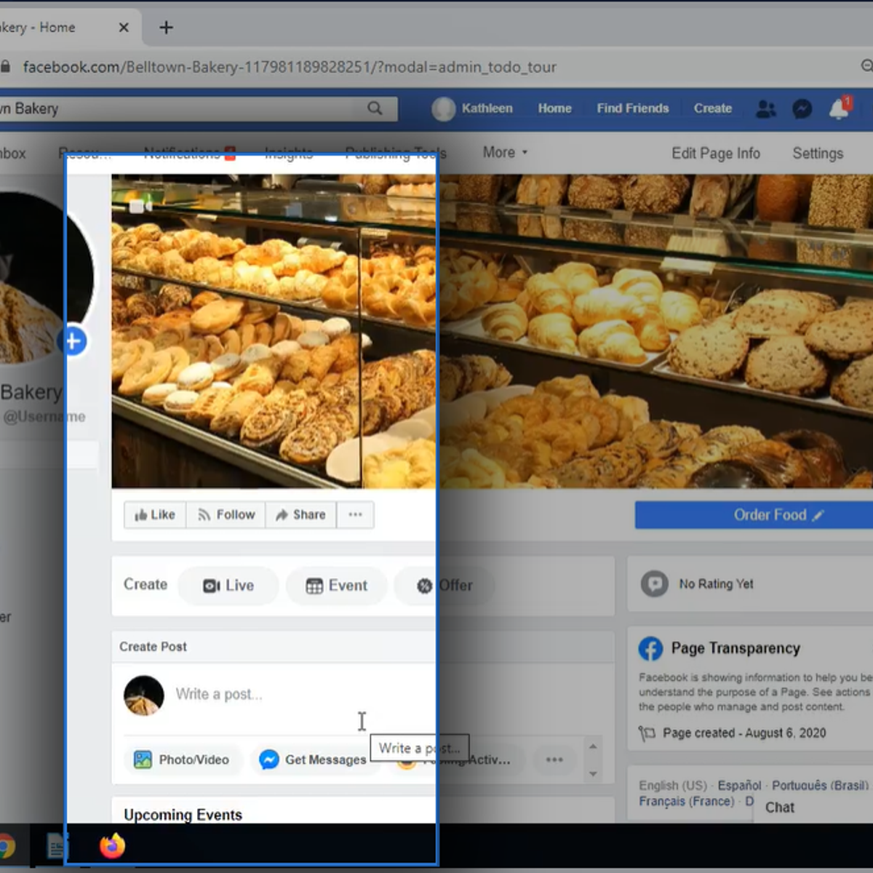
Task: Click the No Rating Yet icon
Action: coord(655,584)
